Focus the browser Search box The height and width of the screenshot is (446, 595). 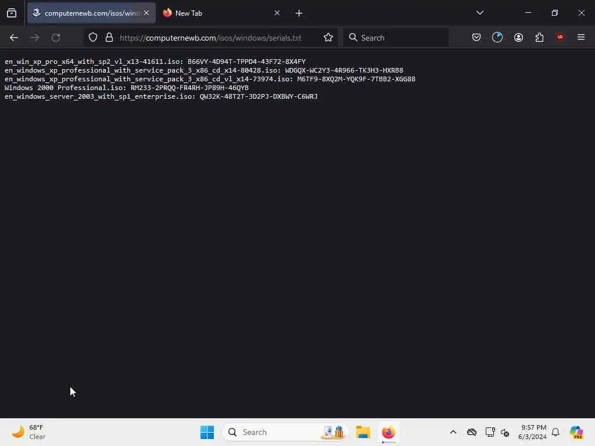[x=396, y=38]
